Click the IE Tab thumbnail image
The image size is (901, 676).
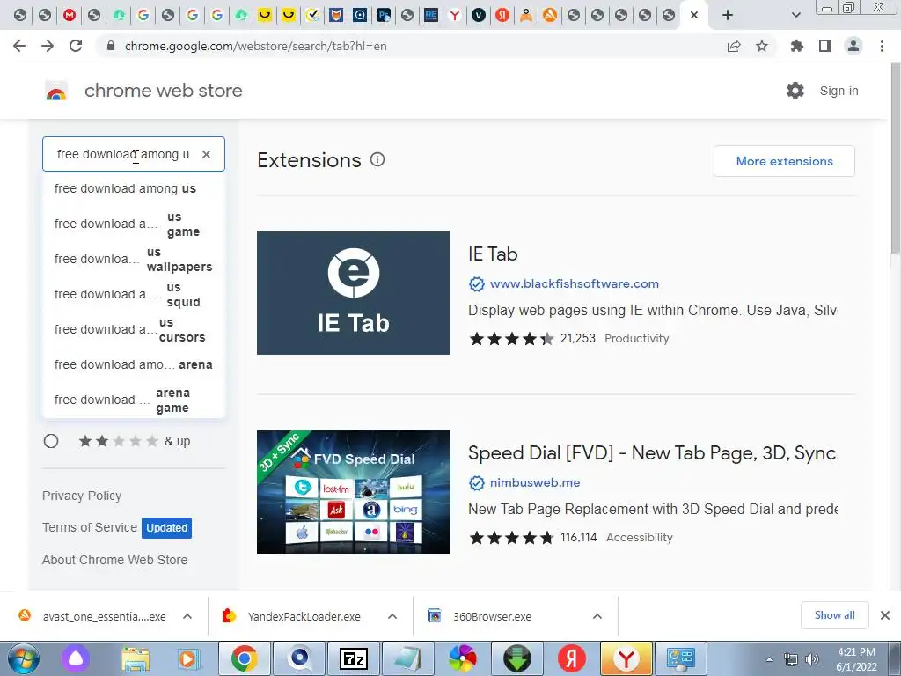tap(354, 293)
